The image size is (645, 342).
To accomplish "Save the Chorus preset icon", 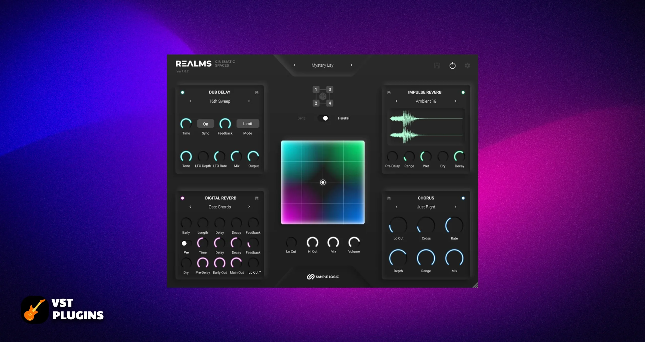I will [389, 198].
